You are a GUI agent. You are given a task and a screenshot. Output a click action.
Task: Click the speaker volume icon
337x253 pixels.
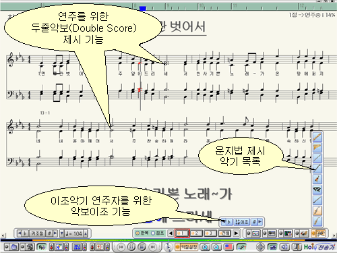point(284,247)
